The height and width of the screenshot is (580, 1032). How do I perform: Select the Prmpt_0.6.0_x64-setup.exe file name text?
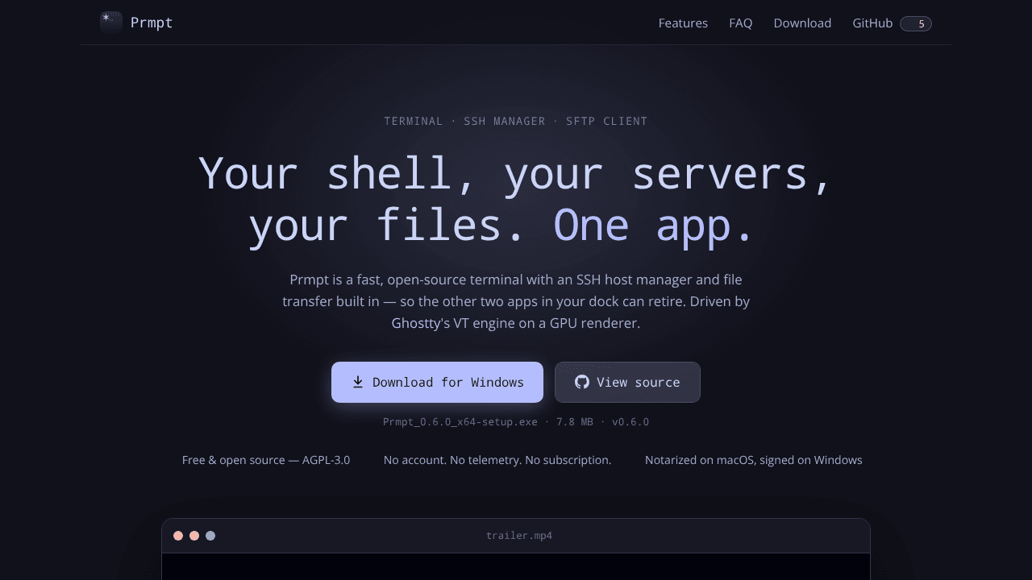pos(460,422)
